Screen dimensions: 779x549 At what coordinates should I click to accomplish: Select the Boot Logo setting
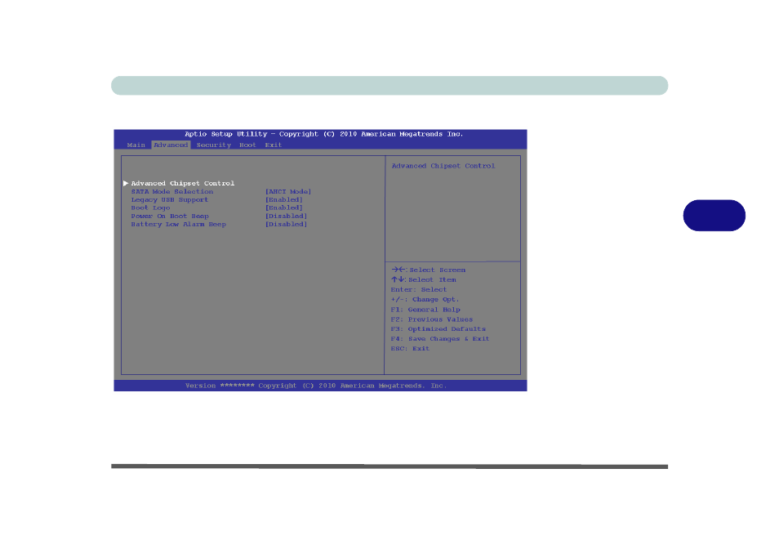(x=150, y=208)
